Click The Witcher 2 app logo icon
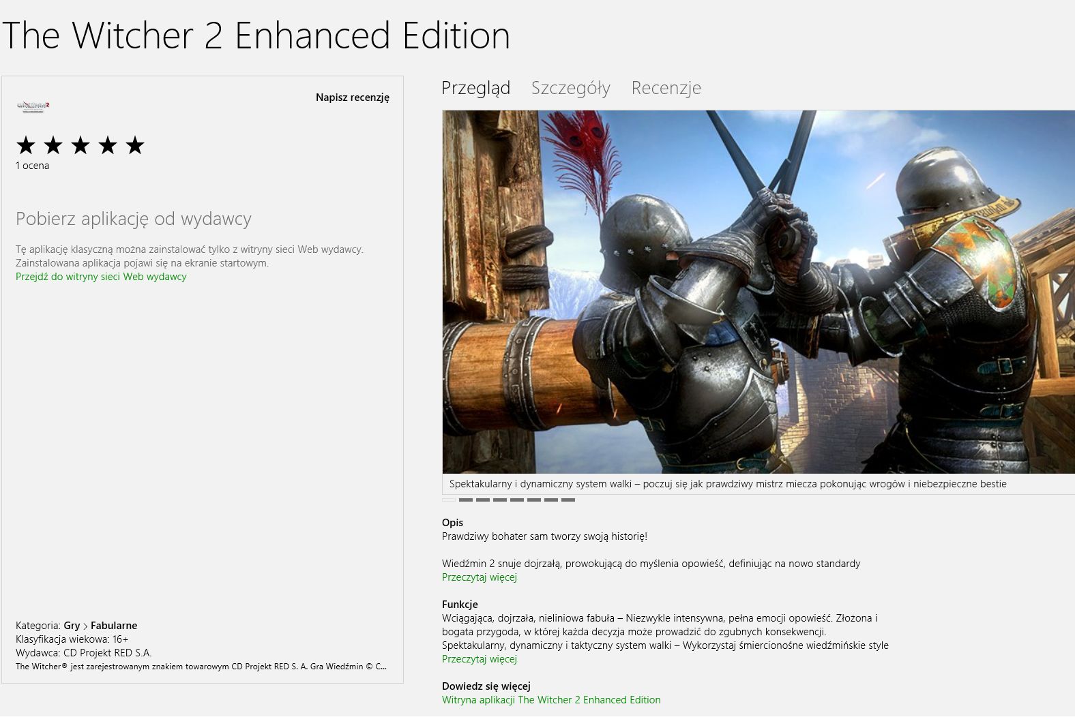 coord(33,106)
